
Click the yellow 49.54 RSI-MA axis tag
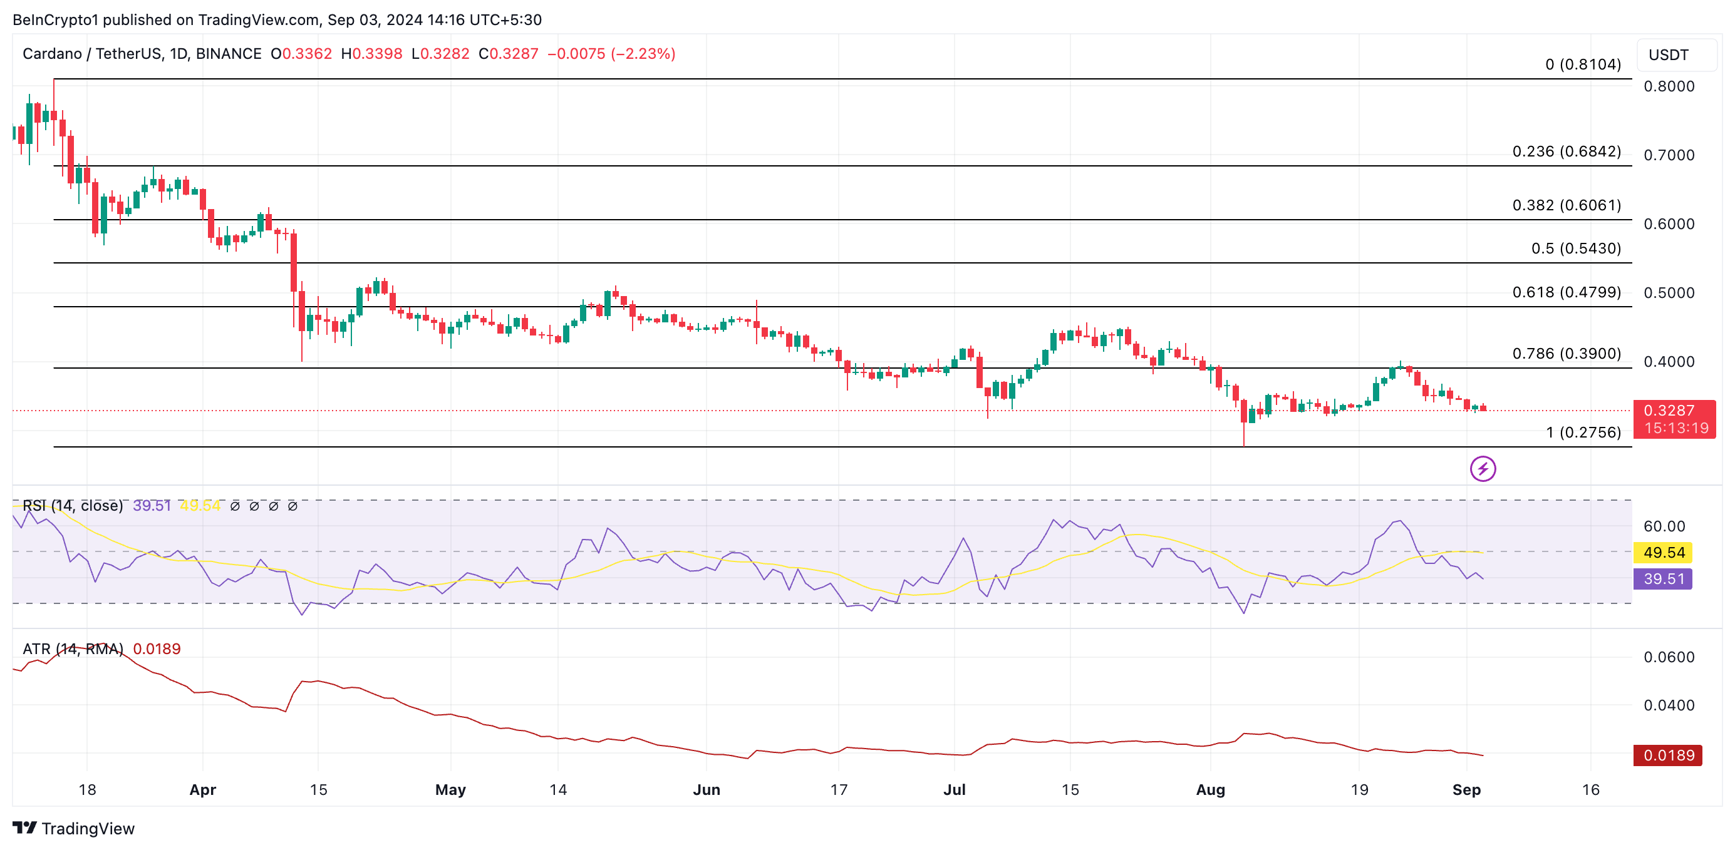(x=1663, y=553)
